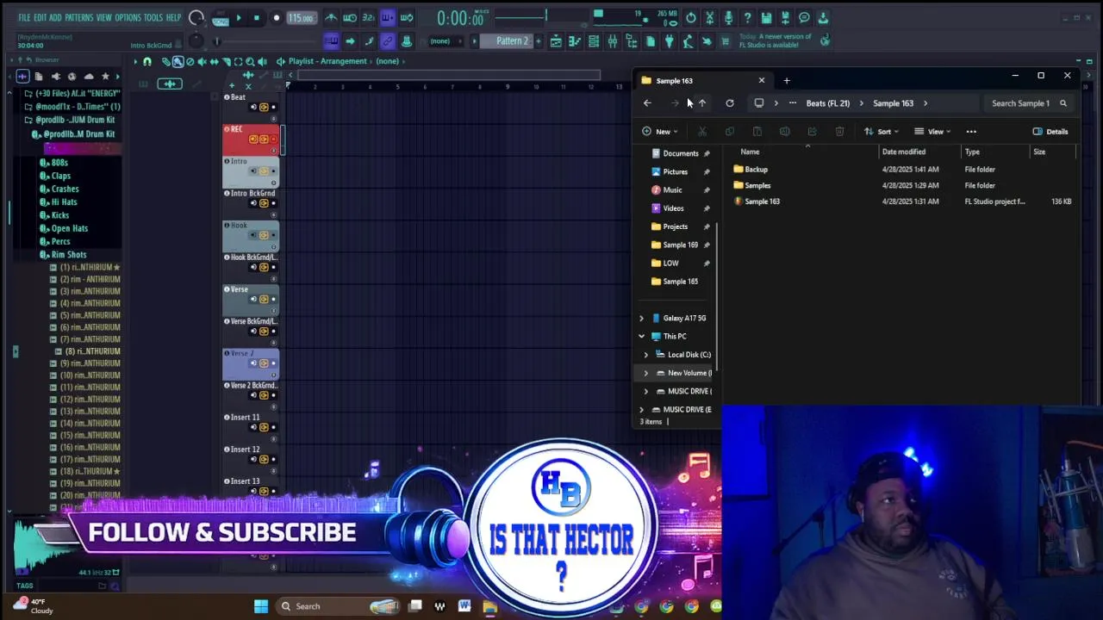Toggle the Pat/Song mode switch

point(220,18)
